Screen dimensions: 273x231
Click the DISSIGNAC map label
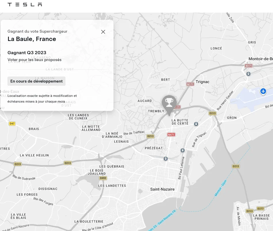(48, 189)
